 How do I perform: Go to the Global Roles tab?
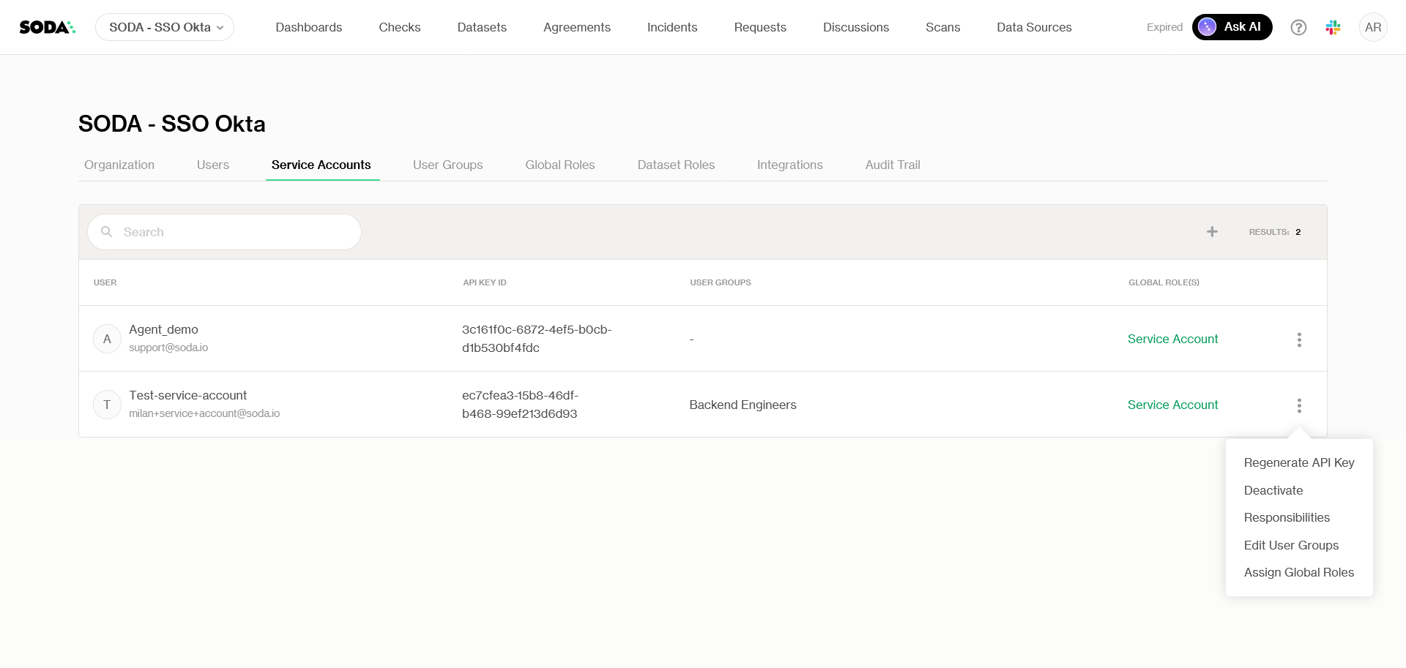coord(559,165)
